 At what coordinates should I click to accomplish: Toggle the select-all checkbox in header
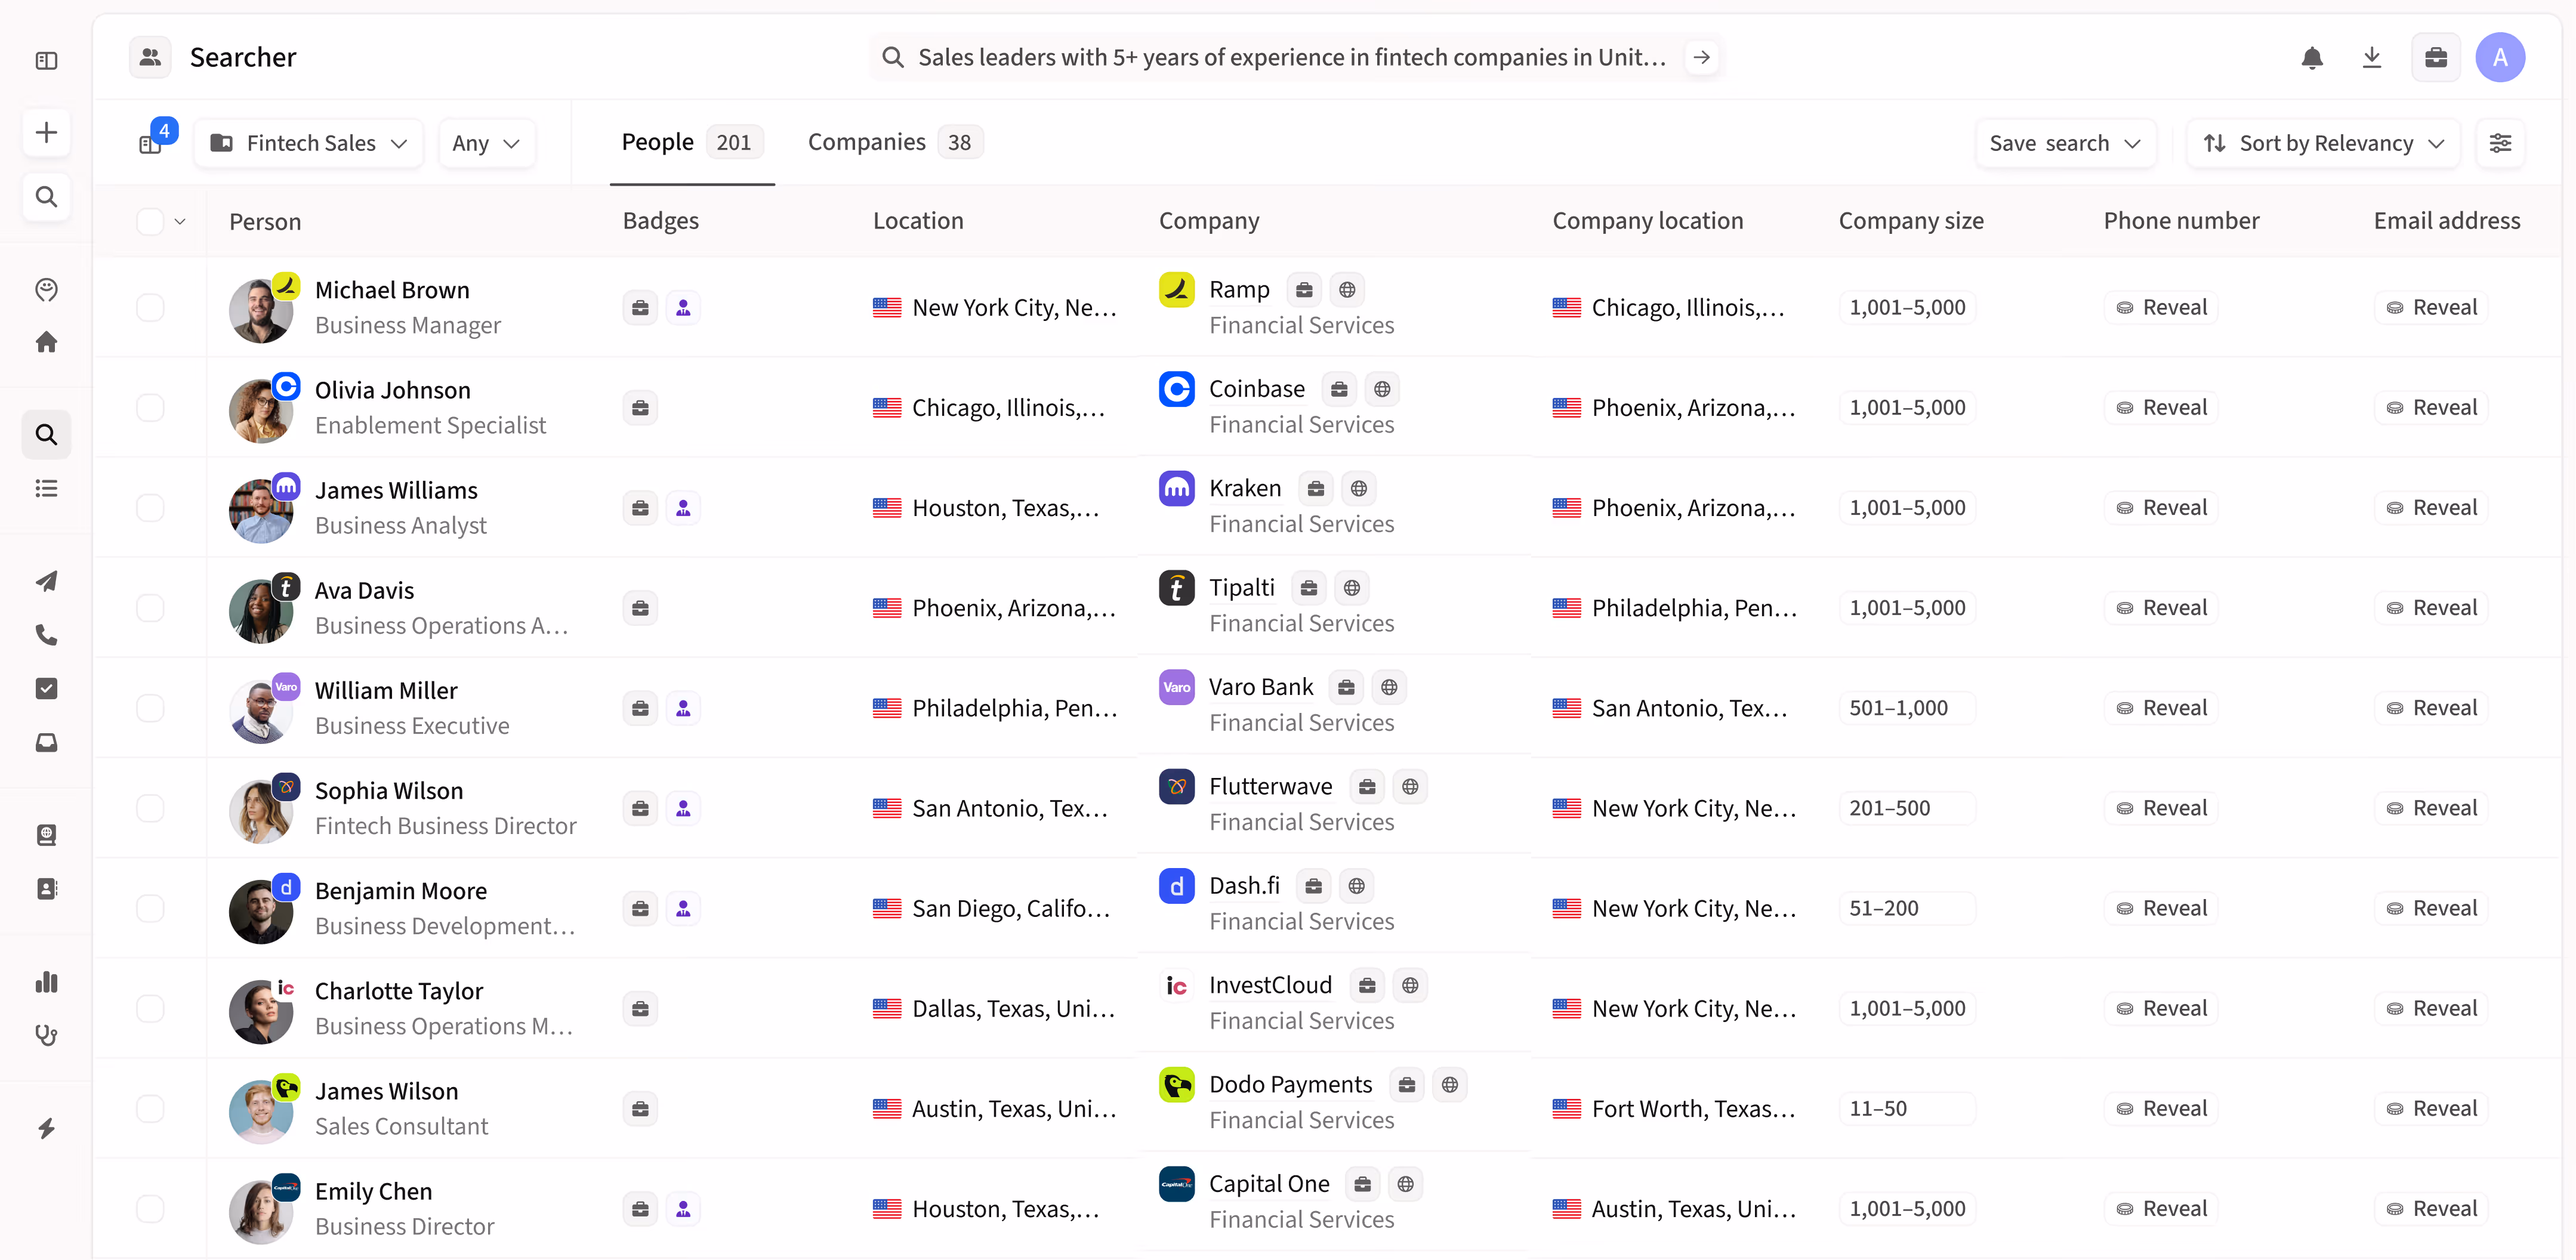(x=150, y=222)
